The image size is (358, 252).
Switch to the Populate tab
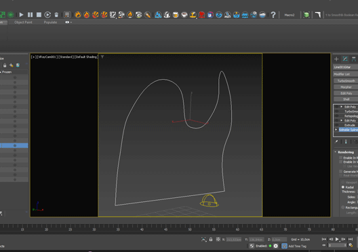pos(50,22)
